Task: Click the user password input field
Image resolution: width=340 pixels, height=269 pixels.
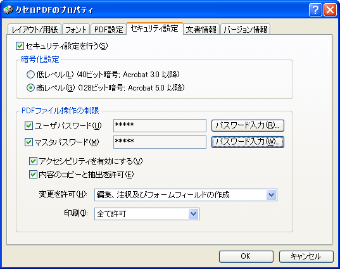Action: (160, 125)
